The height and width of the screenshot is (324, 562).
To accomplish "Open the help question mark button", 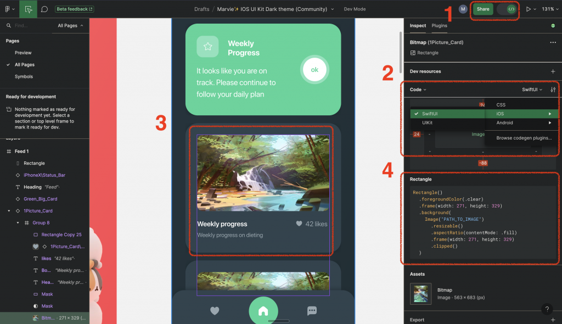I will pyautogui.click(x=547, y=309).
